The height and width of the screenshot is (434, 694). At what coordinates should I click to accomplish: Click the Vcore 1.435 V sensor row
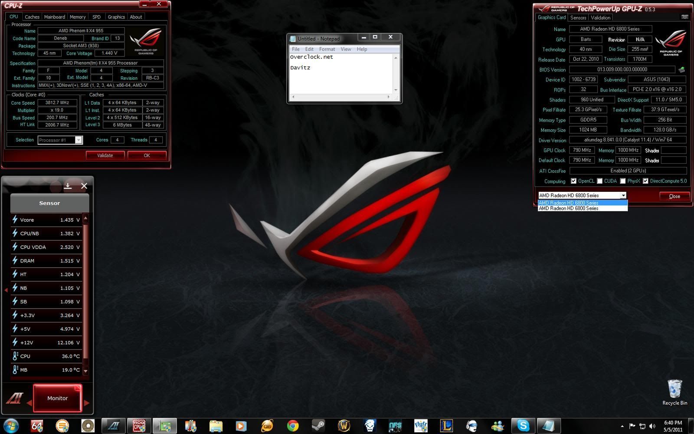tap(46, 220)
